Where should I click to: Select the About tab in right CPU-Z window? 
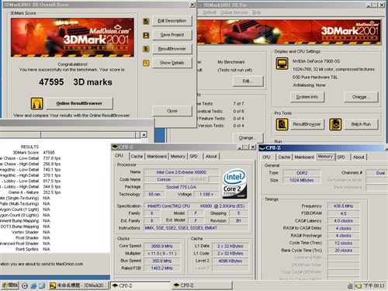(359, 157)
